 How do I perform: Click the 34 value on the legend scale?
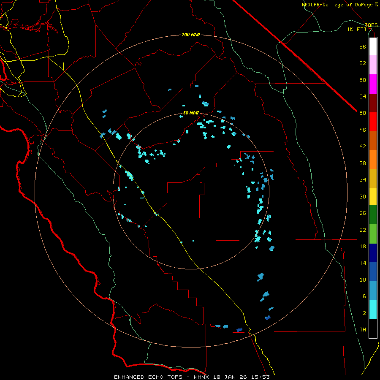tap(363, 180)
